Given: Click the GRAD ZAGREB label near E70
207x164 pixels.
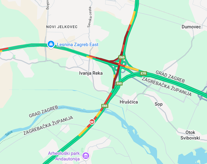Looking at the screenshot, I should (170, 77).
